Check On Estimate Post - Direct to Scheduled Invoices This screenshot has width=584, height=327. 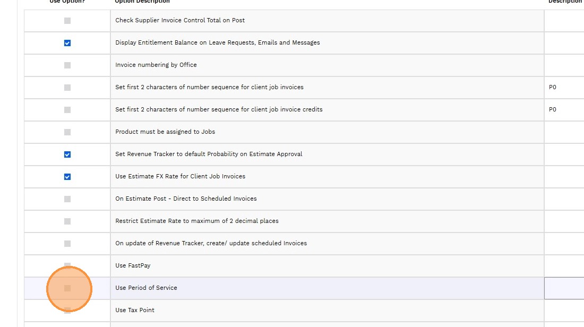67,199
